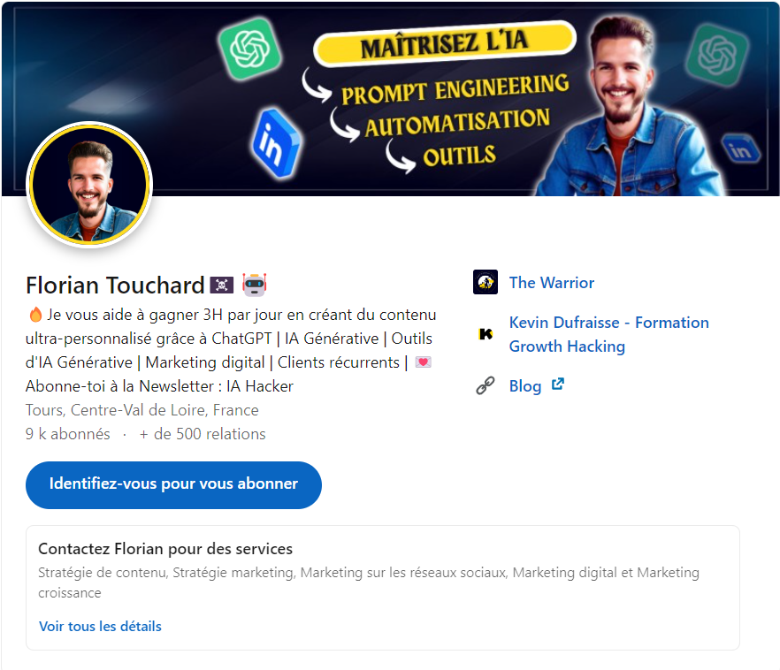Click the external-link arrow next to Blog
The image size is (780, 670).
558,384
